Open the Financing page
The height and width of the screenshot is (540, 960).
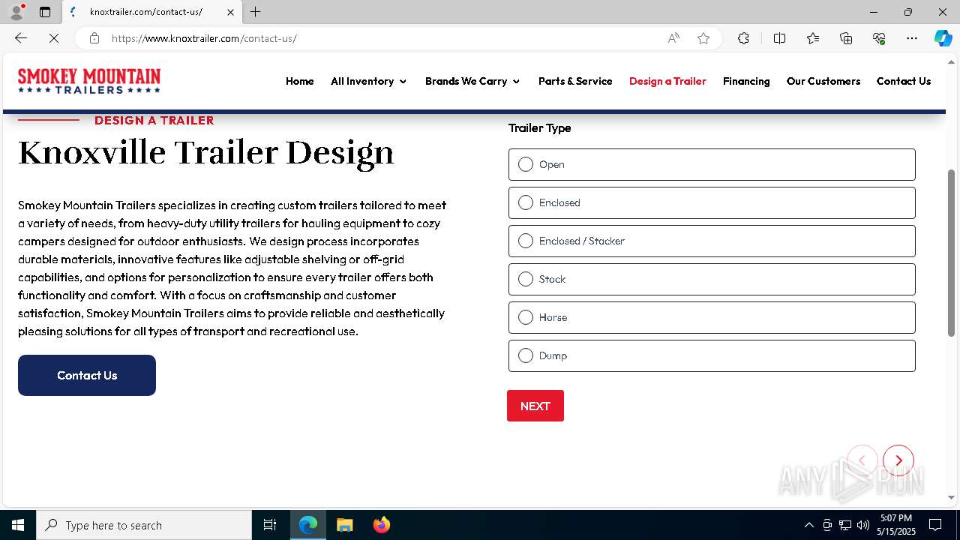746,81
